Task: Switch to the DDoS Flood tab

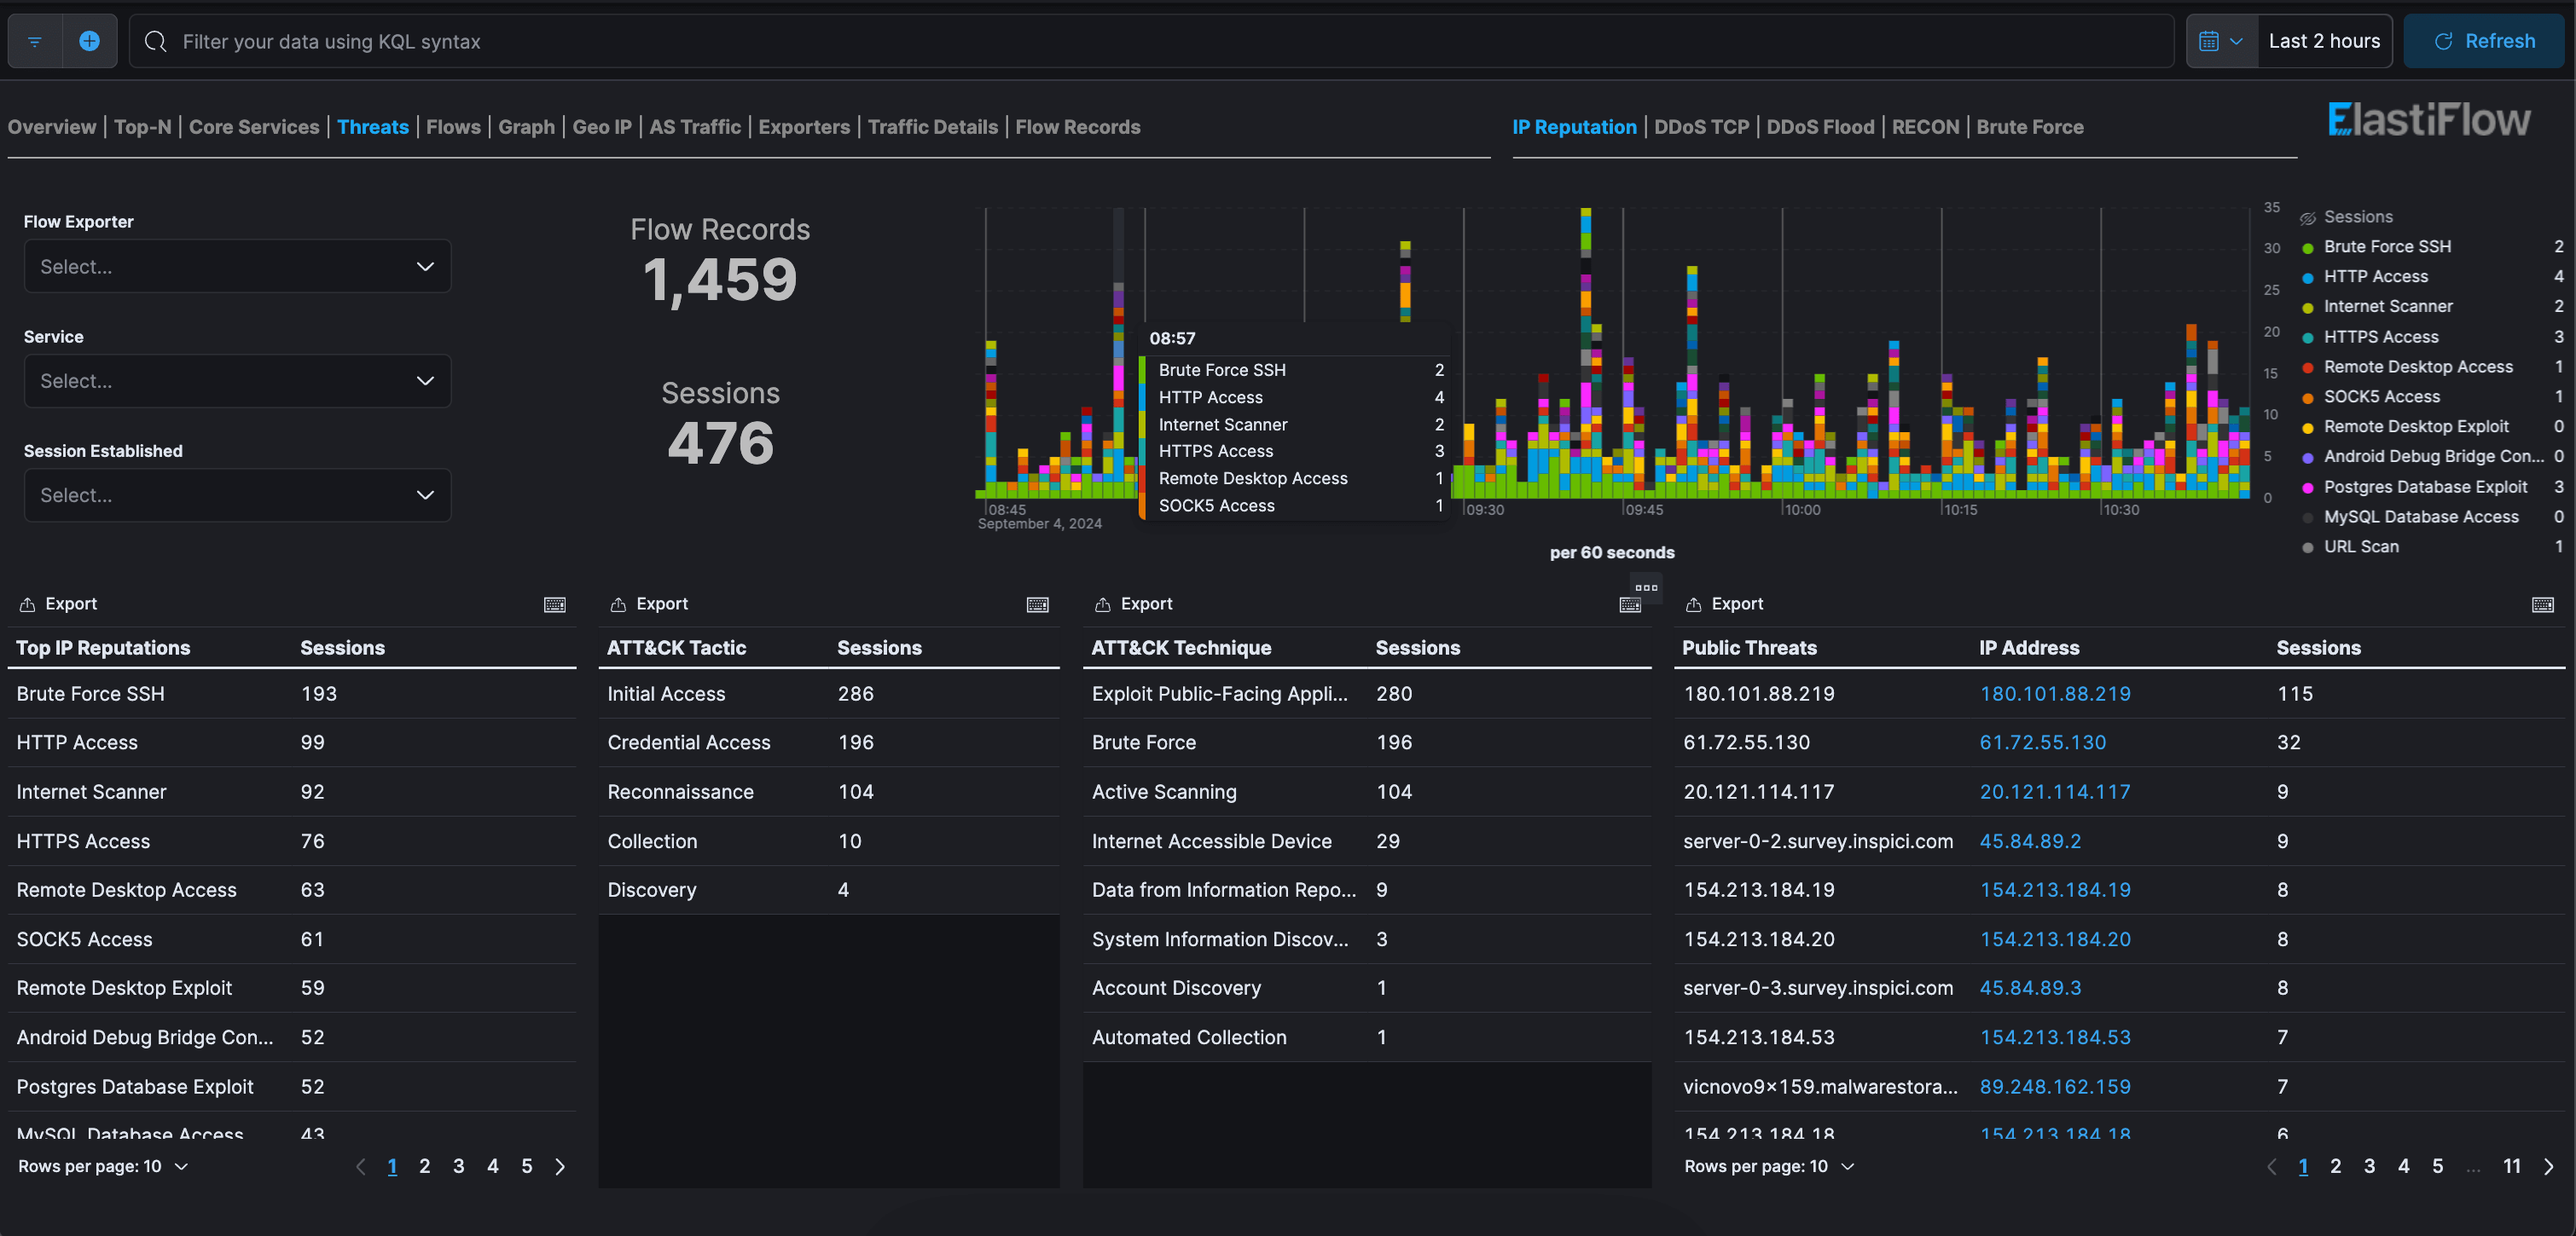Action: click(x=1820, y=127)
